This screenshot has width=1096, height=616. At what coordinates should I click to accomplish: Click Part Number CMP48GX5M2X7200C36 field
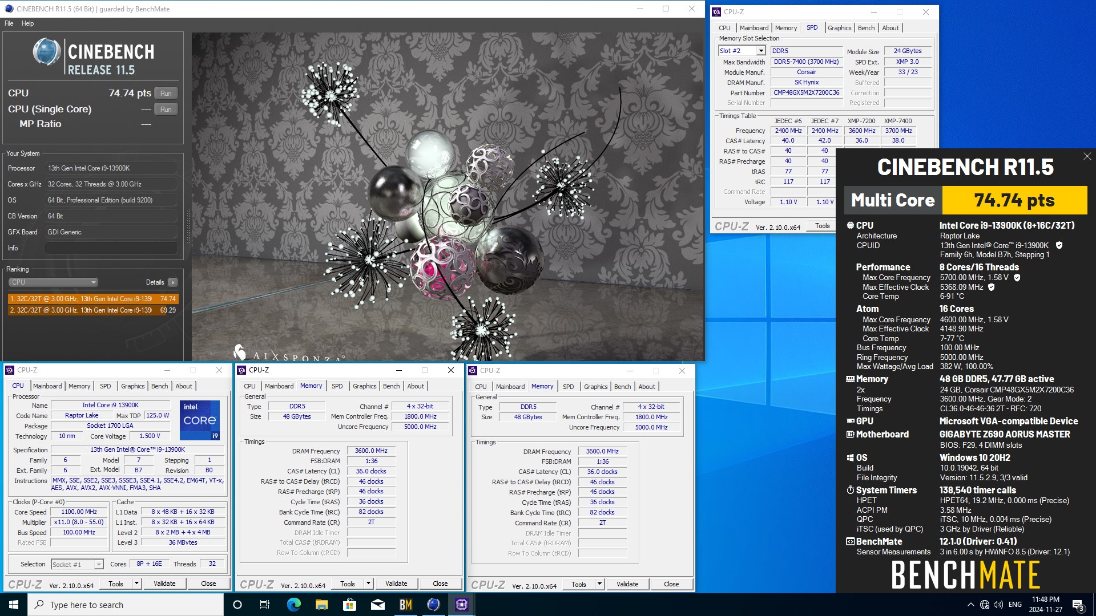[807, 92]
